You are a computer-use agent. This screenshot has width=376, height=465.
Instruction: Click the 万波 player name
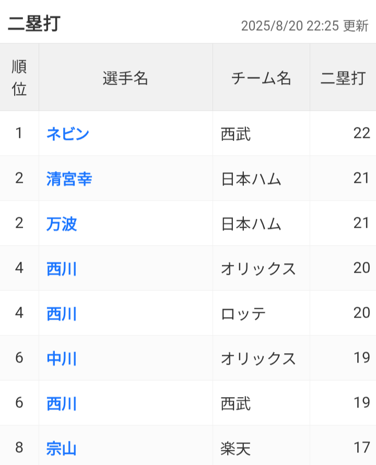point(62,224)
